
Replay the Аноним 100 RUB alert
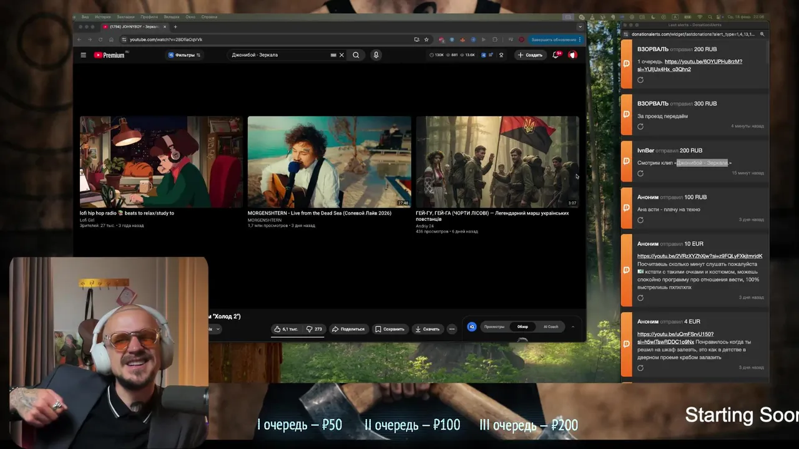640,220
